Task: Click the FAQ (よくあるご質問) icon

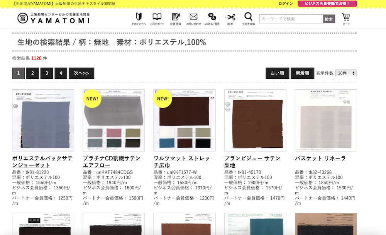Action: point(212,19)
